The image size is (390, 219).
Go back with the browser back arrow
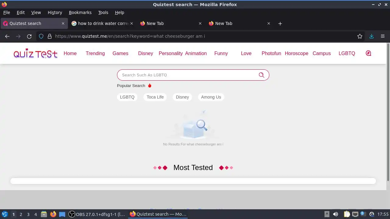point(7,36)
